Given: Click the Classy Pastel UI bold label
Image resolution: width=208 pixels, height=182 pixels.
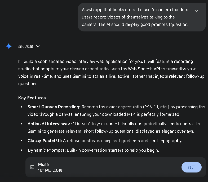Looking at the screenshot, I should tap(45, 141).
